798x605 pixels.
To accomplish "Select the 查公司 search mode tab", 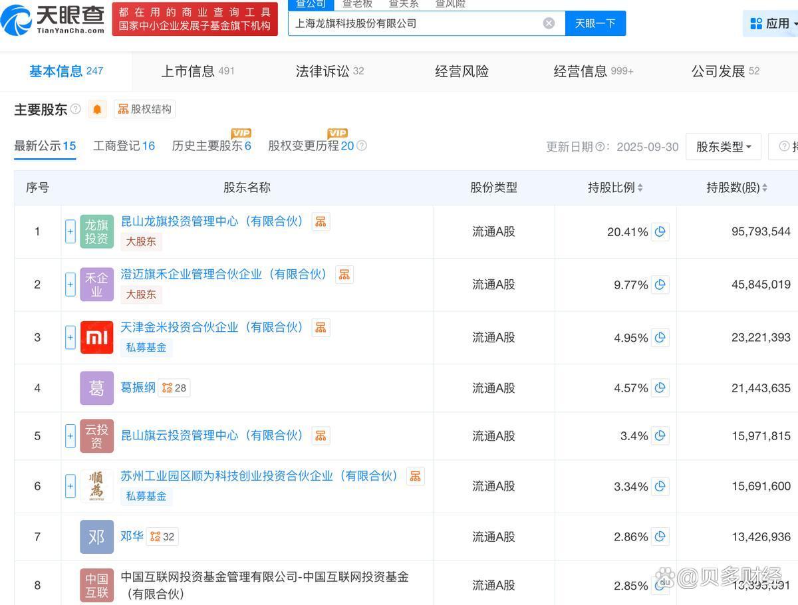I will [311, 4].
